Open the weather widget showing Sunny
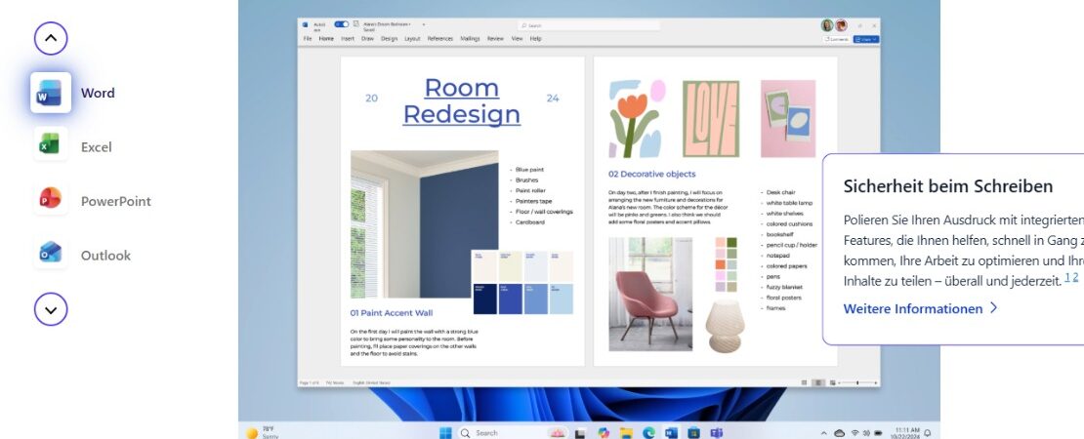1084x439 pixels. (x=261, y=432)
